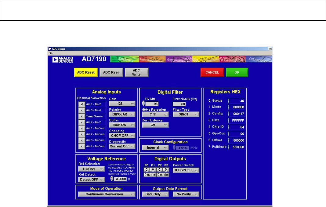Open the Polarity dropdown set to BIPOLAR
This screenshot has width=326, height=207.
[x=122, y=114]
